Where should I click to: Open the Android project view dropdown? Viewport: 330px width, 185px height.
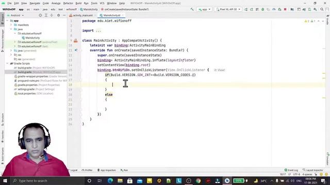(15, 15)
